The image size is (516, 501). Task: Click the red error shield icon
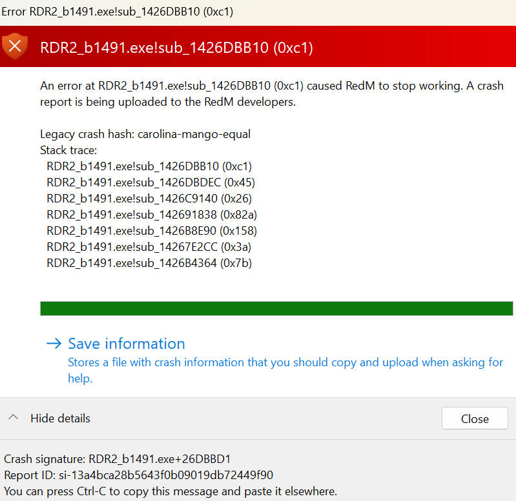pyautogui.click(x=14, y=46)
